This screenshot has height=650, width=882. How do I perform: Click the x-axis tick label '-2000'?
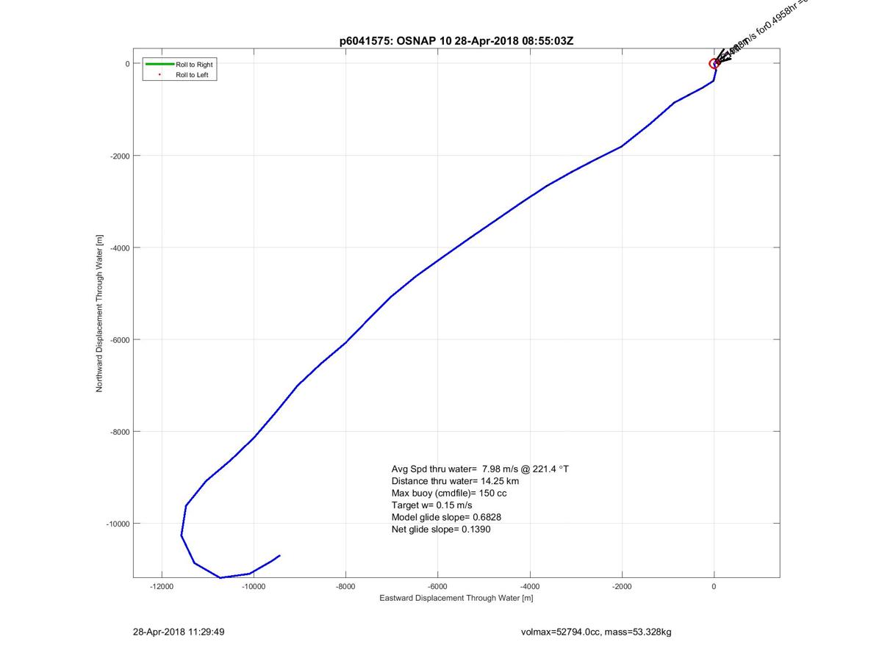tap(622, 586)
